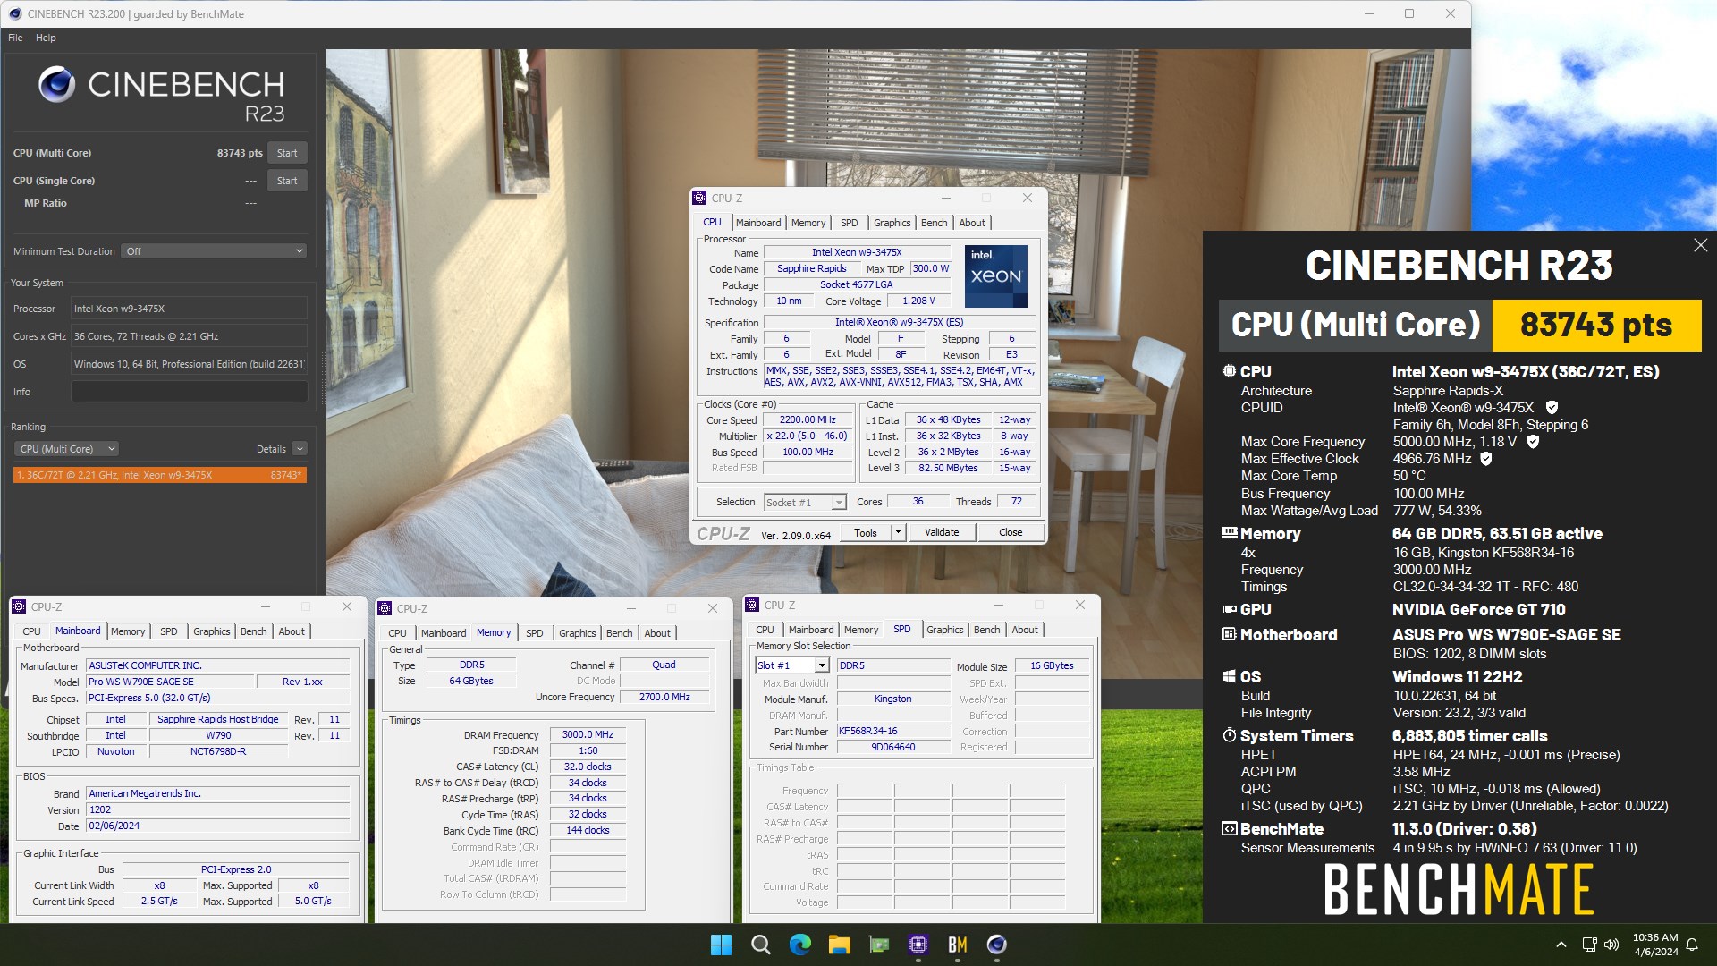
Task: Open the Tools dropdown arrow in CPU-Z
Action: 898,533
